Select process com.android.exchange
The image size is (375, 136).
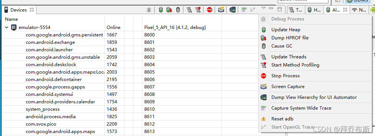(50, 42)
